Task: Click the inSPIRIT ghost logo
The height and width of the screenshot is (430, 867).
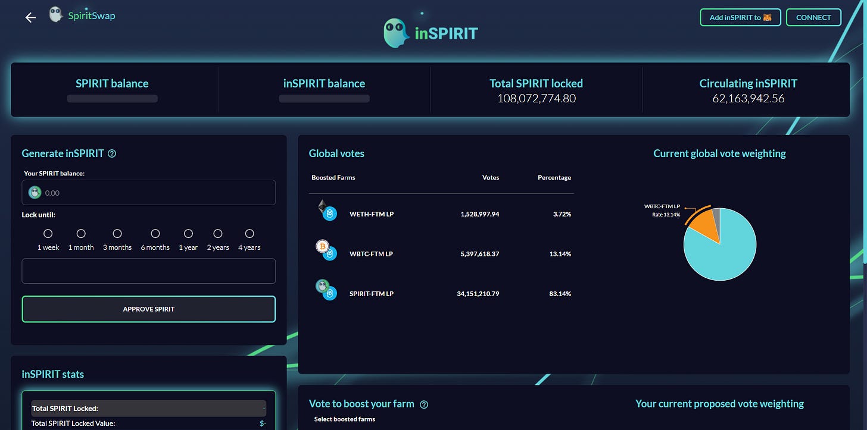Action: [x=397, y=33]
